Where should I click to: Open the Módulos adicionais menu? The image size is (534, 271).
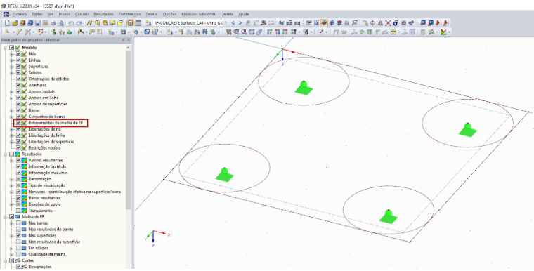coord(200,14)
